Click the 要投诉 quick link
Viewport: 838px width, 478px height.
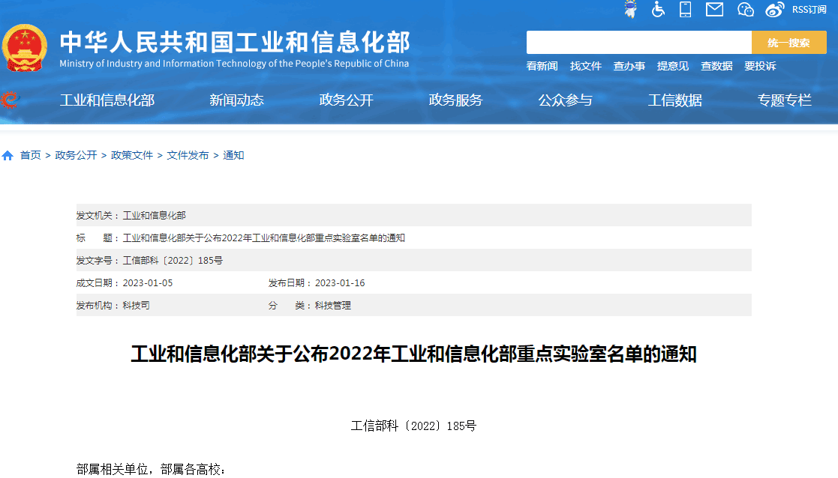[760, 66]
